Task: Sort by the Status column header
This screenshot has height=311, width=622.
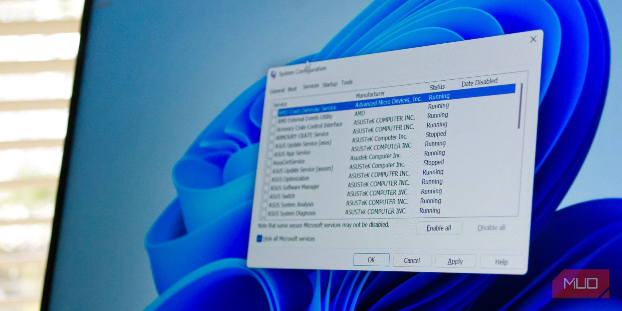Action: click(x=437, y=87)
